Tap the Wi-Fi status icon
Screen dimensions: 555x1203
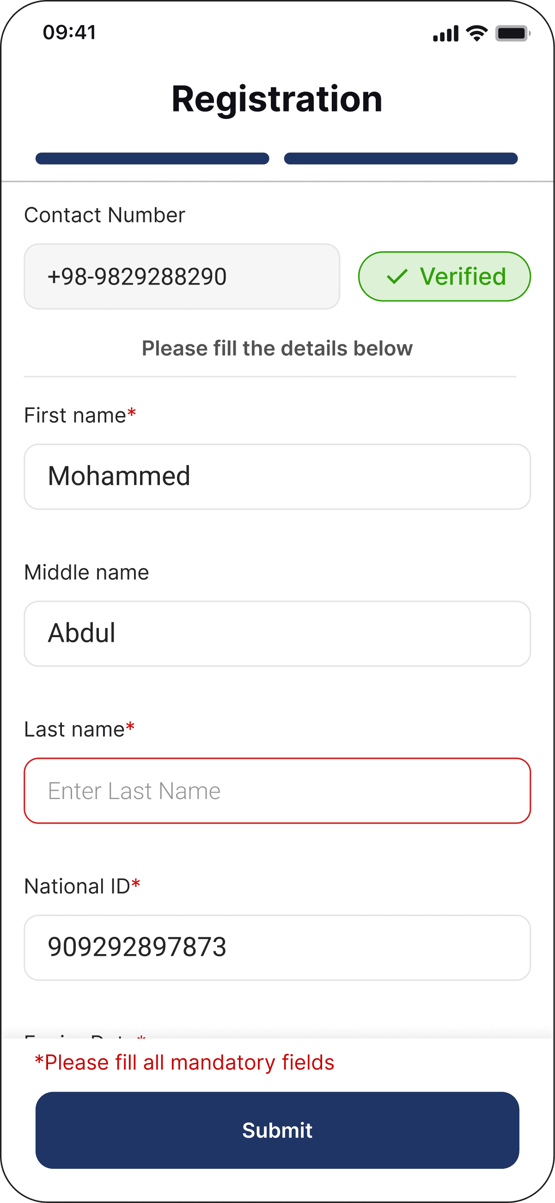point(476,34)
